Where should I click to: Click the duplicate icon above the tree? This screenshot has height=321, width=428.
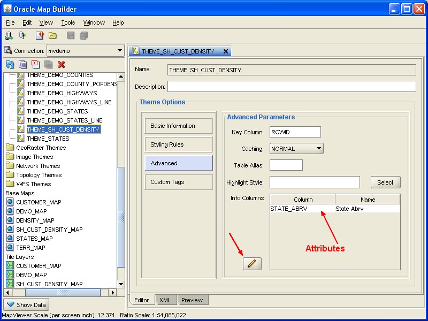pos(22,64)
